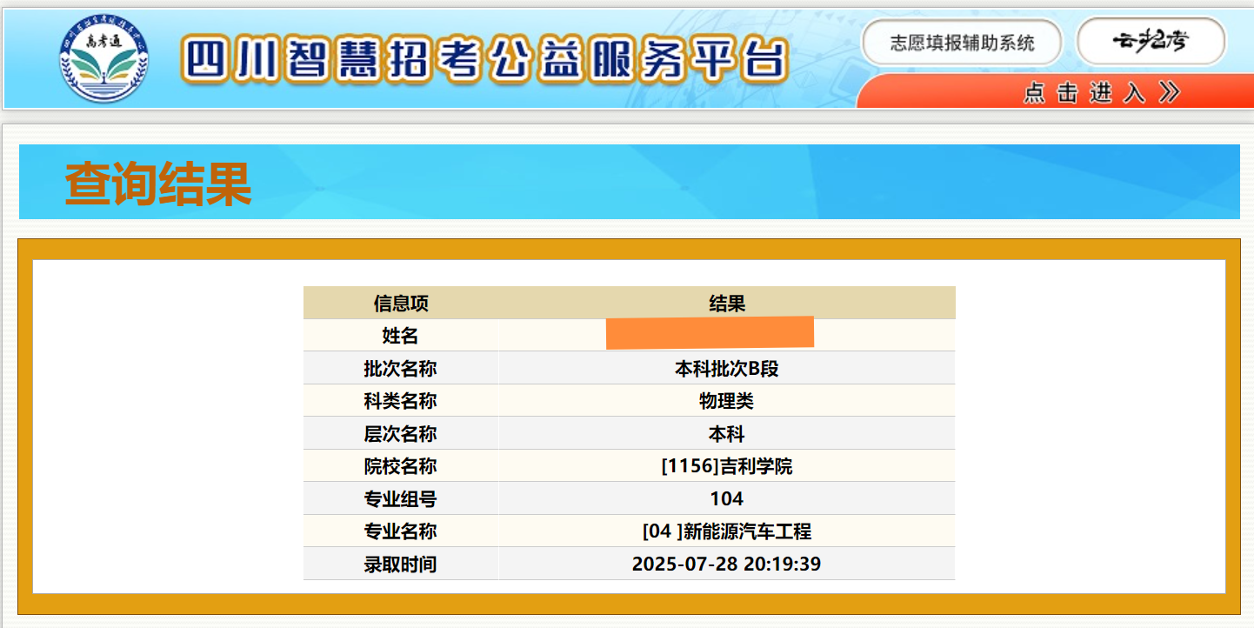Click the double chevron arrow after 点击进入
1254x628 pixels.
pyautogui.click(x=1170, y=92)
